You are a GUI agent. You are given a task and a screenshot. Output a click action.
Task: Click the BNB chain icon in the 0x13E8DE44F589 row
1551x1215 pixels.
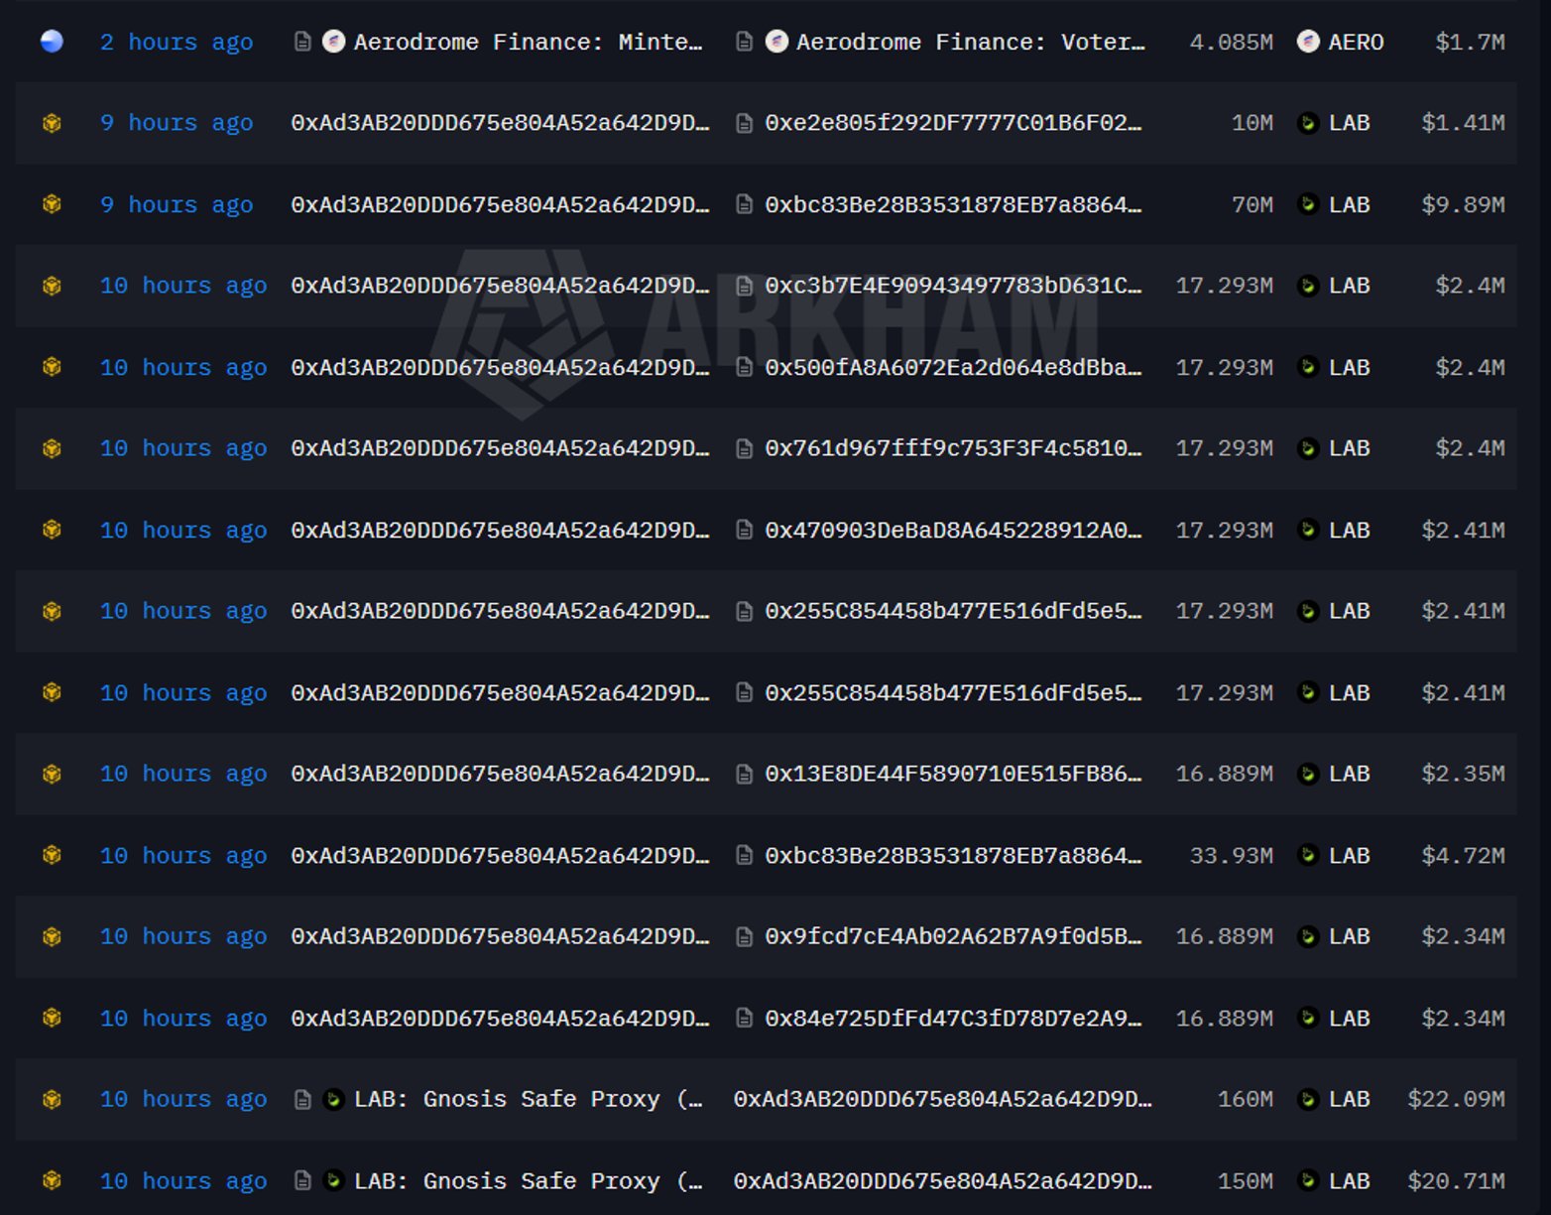tap(52, 774)
